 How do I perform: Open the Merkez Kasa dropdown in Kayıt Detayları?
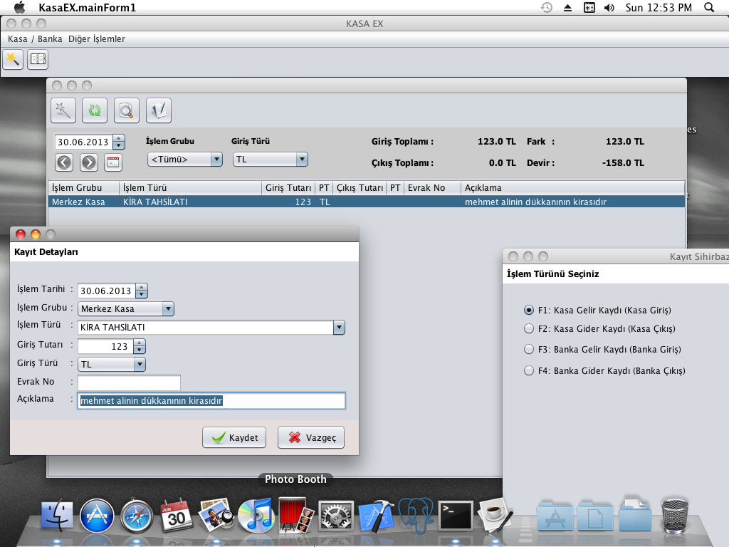(x=168, y=309)
